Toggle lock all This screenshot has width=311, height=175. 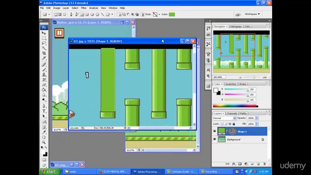[234, 124]
